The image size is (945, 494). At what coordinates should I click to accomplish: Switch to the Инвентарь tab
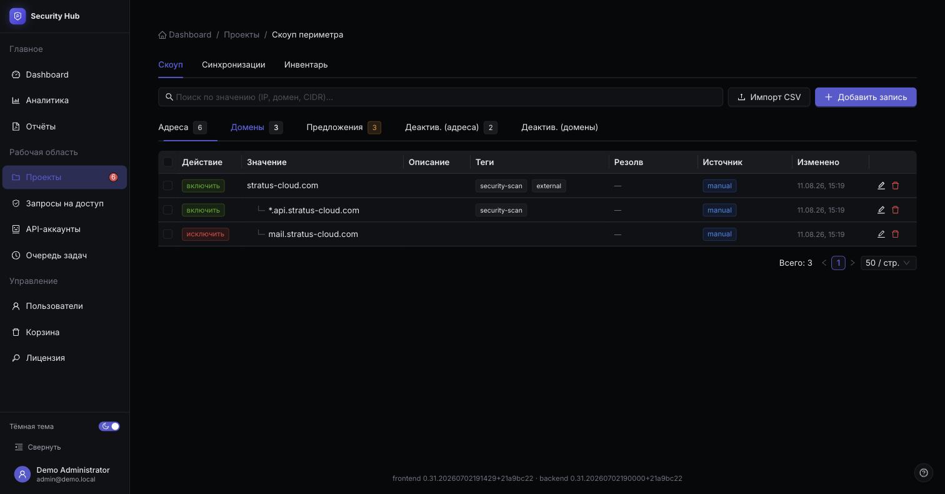click(x=306, y=65)
